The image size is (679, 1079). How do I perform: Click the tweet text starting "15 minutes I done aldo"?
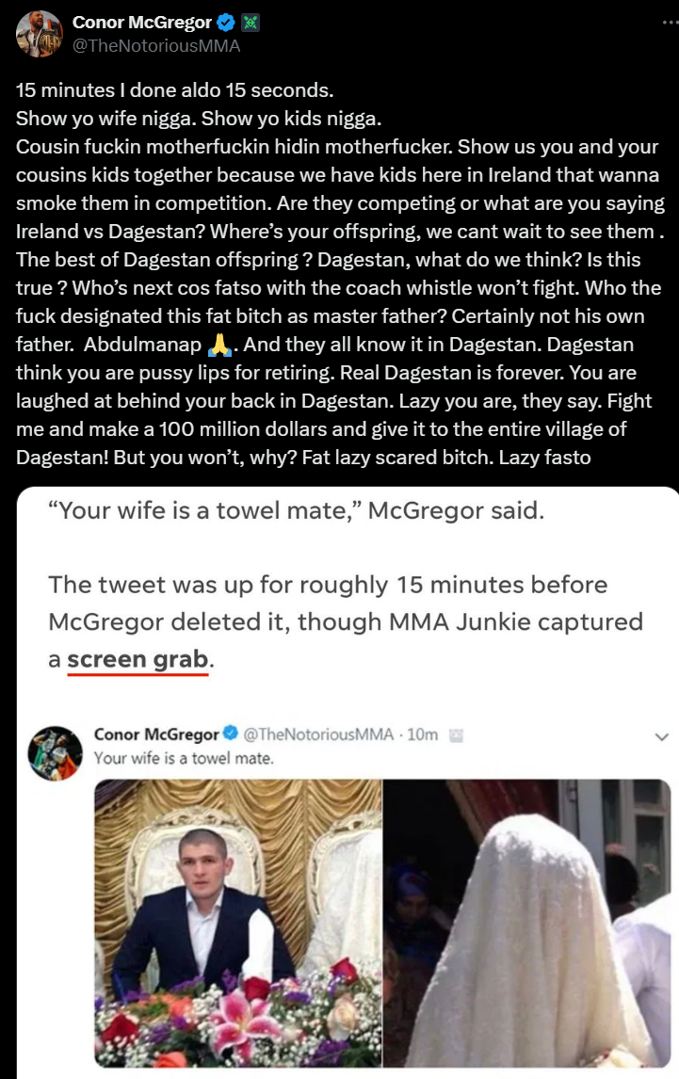pyautogui.click(x=340, y=273)
